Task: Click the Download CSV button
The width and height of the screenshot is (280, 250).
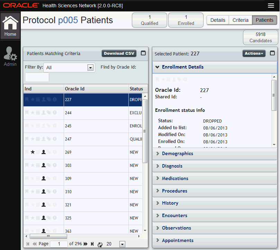Action: tap(119, 53)
